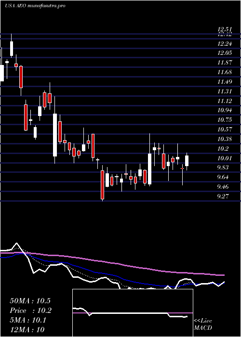Image resolution: width=241 pixels, height=337 pixels.
Task: Click the 11.49 price axis label
Action: tap(225, 82)
